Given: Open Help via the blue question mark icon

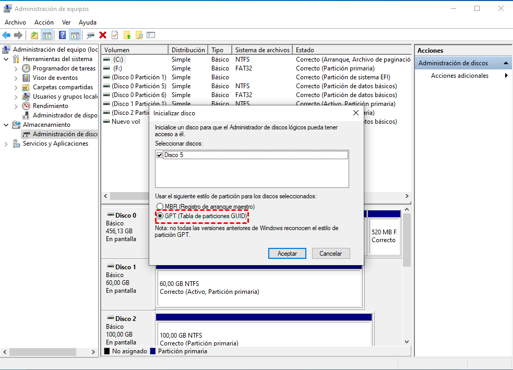Looking at the screenshot, I should [62, 35].
